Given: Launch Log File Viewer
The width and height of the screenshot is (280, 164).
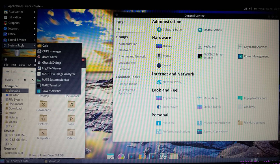Looking at the screenshot, I should (x=59, y=68).
